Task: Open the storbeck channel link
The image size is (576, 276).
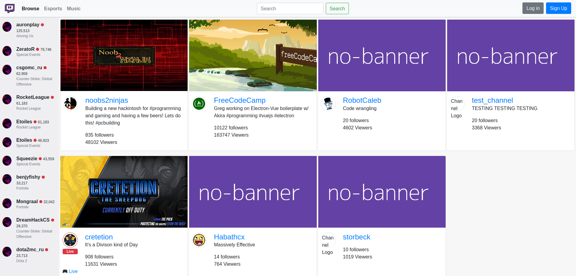Action: click(356, 237)
